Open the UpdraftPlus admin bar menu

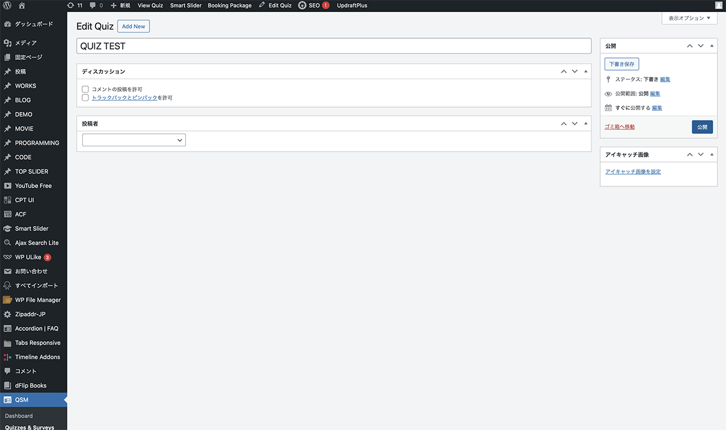click(352, 5)
